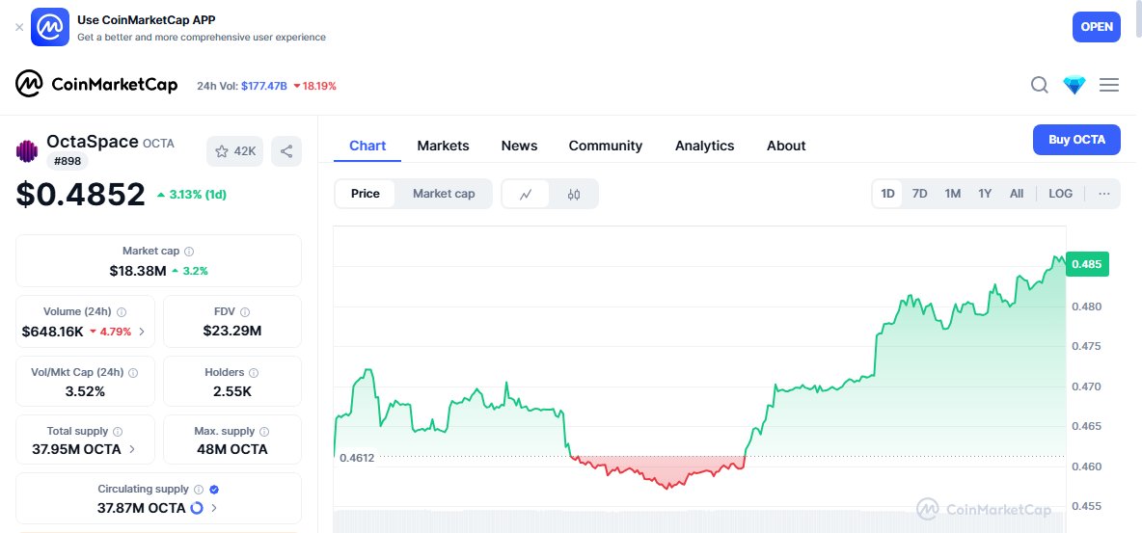Show Volume (24h) info icon

pyautogui.click(x=121, y=311)
